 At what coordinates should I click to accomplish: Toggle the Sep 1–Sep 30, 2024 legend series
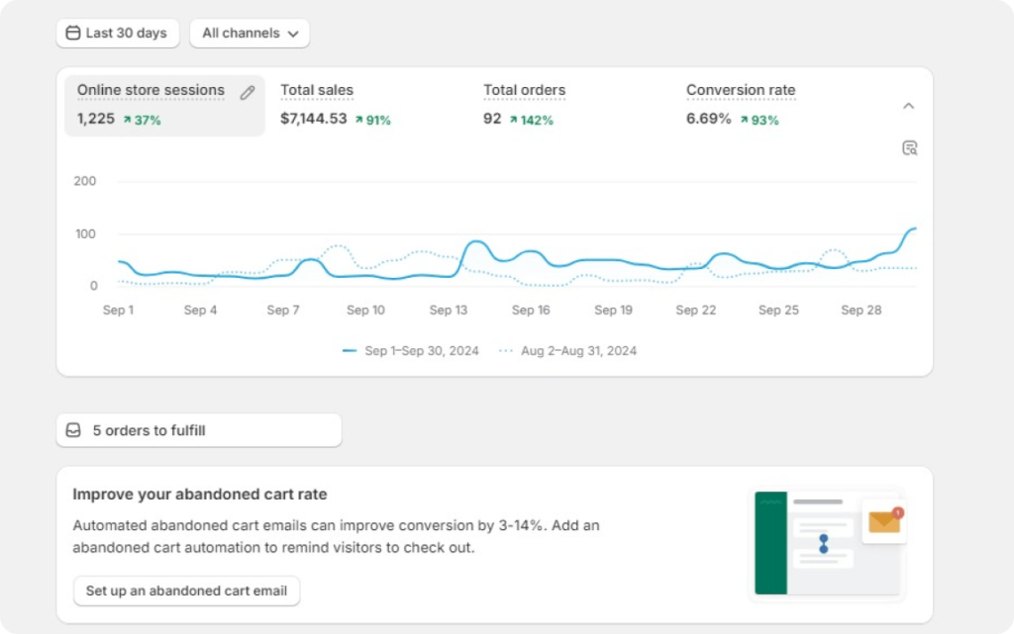411,350
